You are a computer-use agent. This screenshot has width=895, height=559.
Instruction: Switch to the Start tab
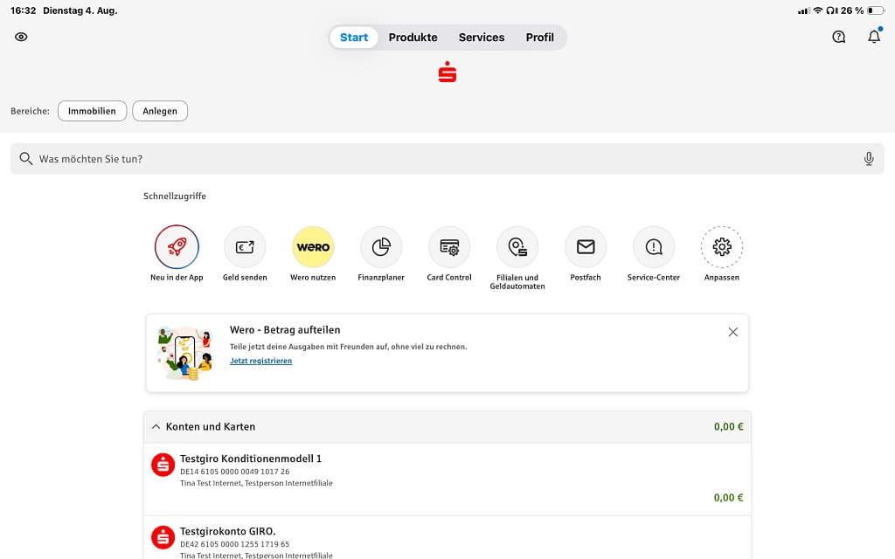(354, 38)
